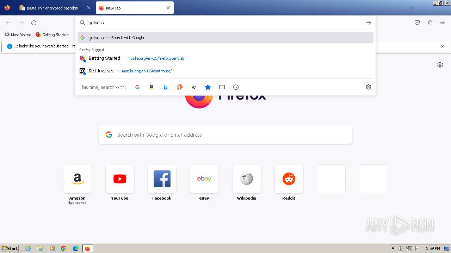Open Firefox application menu hamburger
The height and width of the screenshot is (253, 451).
(x=443, y=22)
